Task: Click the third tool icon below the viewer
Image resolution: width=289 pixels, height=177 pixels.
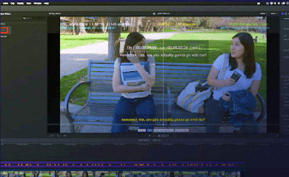Action: (x=65, y=136)
